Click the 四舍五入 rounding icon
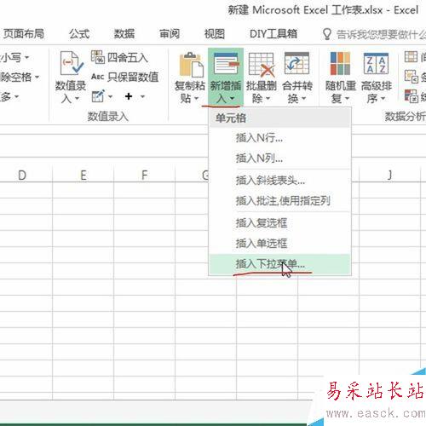 (98, 57)
